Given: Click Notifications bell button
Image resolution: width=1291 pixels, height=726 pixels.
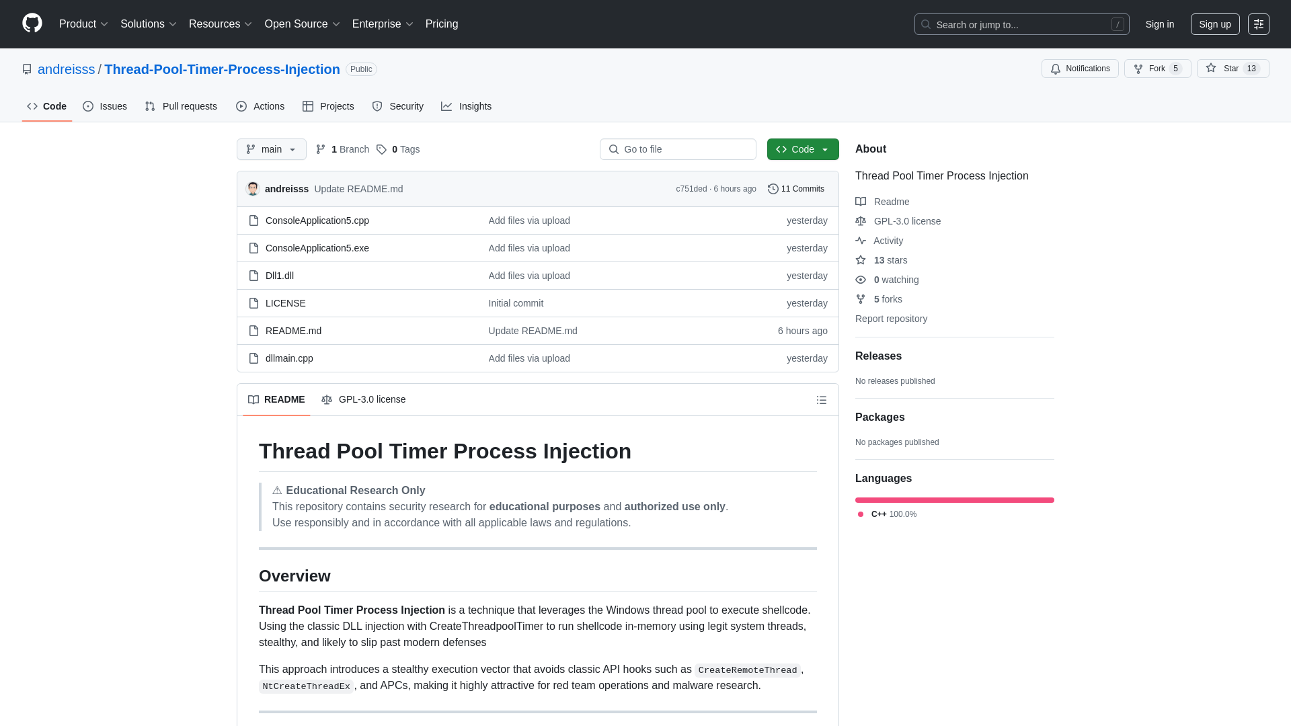Looking at the screenshot, I should point(1080,69).
